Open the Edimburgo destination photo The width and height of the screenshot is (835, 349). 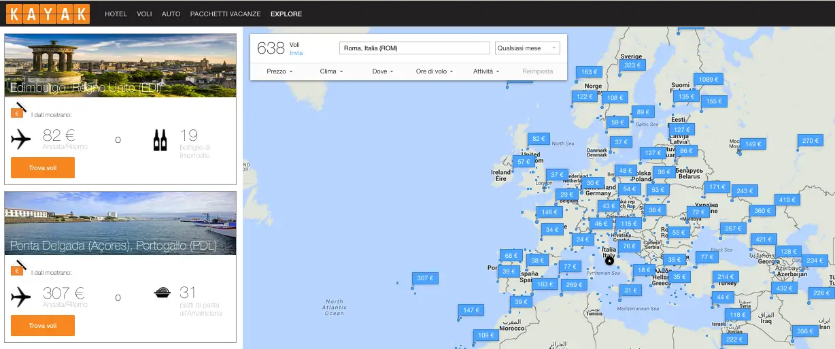pyautogui.click(x=120, y=65)
